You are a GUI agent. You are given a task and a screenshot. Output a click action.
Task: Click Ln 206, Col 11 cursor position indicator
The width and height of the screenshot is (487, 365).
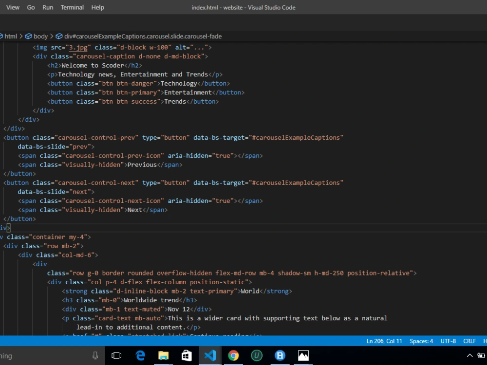(x=384, y=341)
